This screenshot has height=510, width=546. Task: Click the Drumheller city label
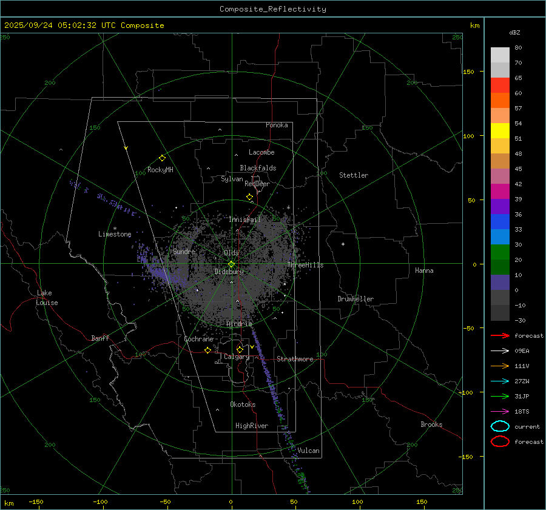click(x=356, y=299)
